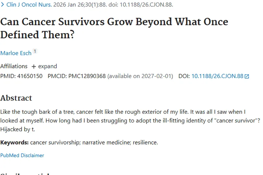The height and width of the screenshot is (175, 263).
Task: Click the superscript 1 affiliation marker
Action: pos(35,51)
